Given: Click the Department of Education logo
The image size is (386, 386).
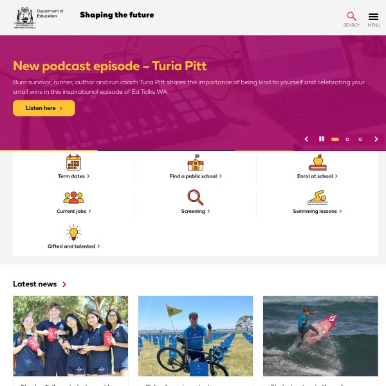Looking at the screenshot, I should click(x=39, y=18).
